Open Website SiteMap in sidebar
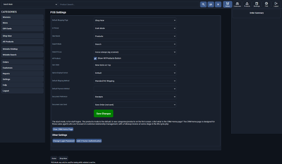Image resolution: width=282 pixels, height=164 pixels. pyautogui.click(x=22, y=49)
